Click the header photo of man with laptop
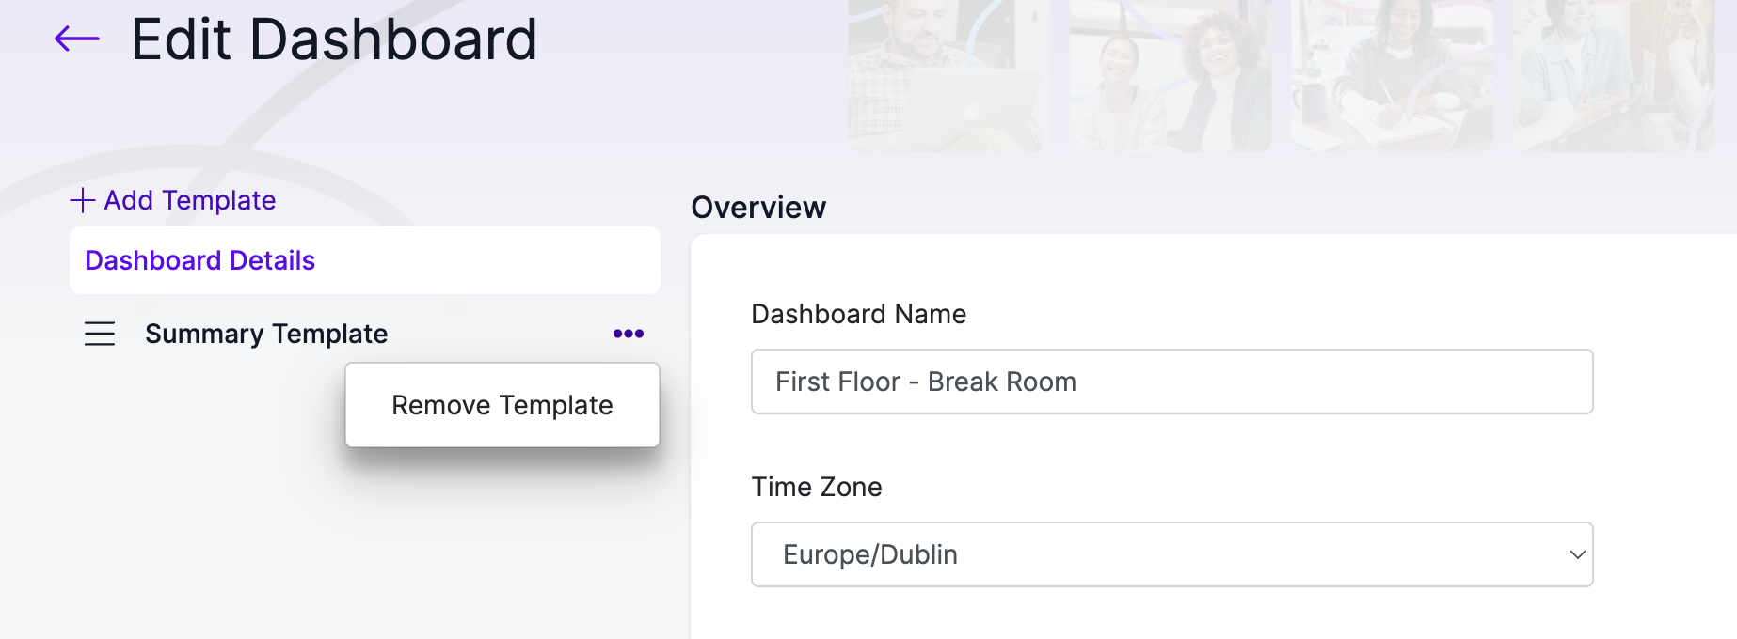The height and width of the screenshot is (639, 1737). coord(948,75)
